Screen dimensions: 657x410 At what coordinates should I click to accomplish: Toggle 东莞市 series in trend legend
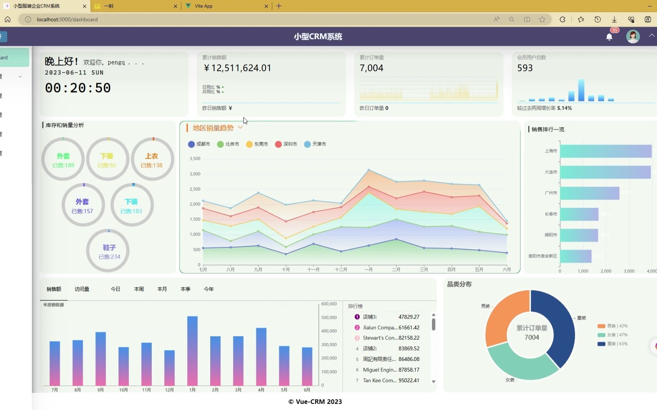tap(257, 144)
